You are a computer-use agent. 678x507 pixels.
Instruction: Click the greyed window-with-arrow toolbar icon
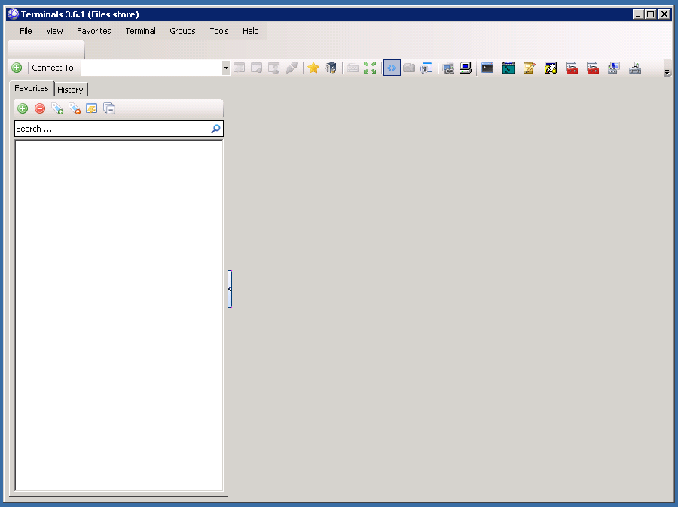256,68
